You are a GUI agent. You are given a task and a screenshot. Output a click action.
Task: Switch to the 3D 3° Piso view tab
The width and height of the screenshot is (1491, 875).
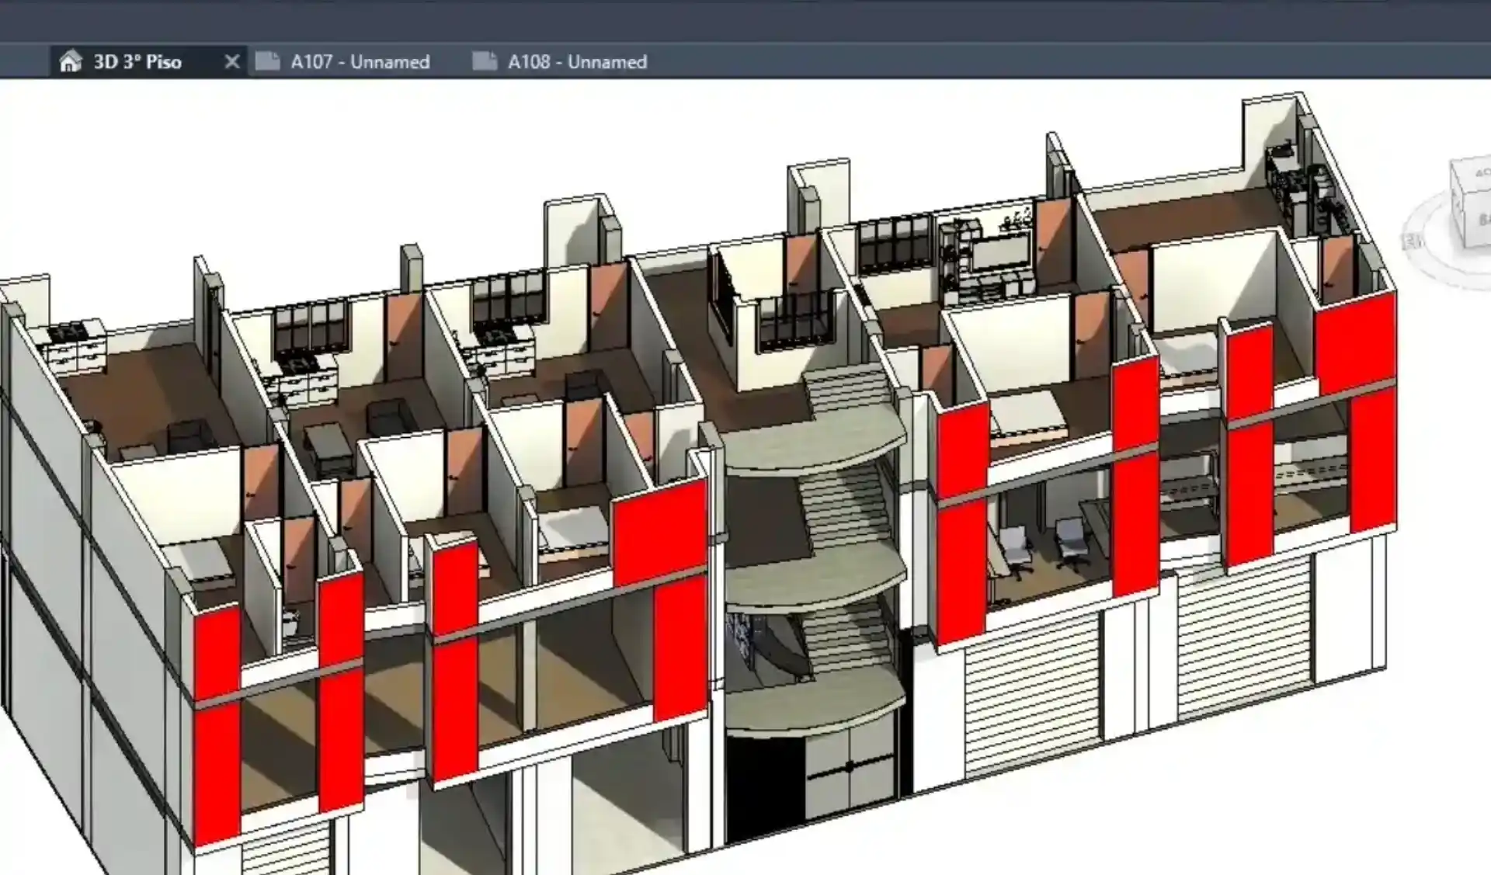pyautogui.click(x=137, y=62)
